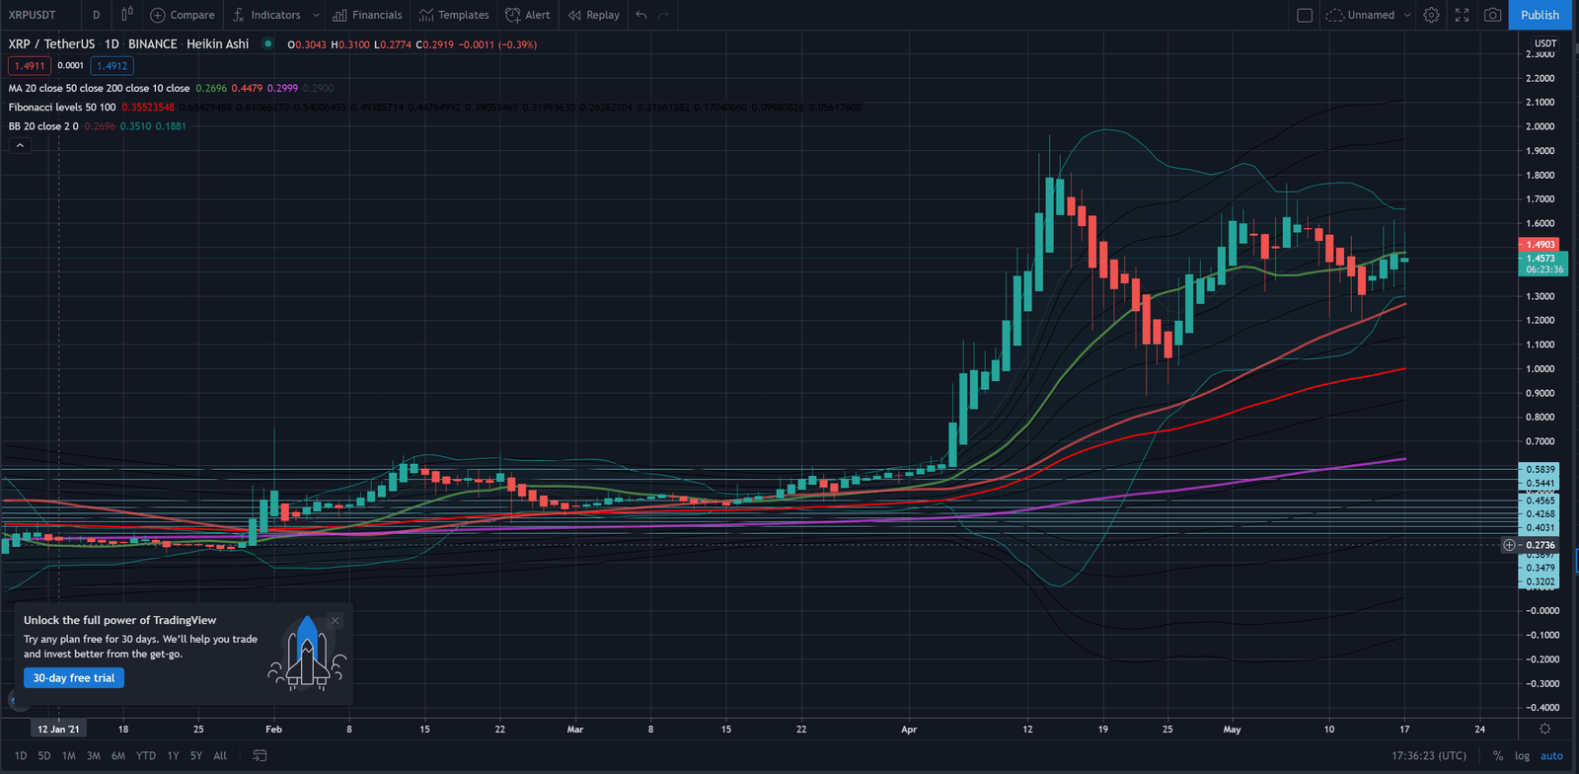The height and width of the screenshot is (774, 1579).
Task: Toggle the auto scale option
Action: [x=1551, y=755]
